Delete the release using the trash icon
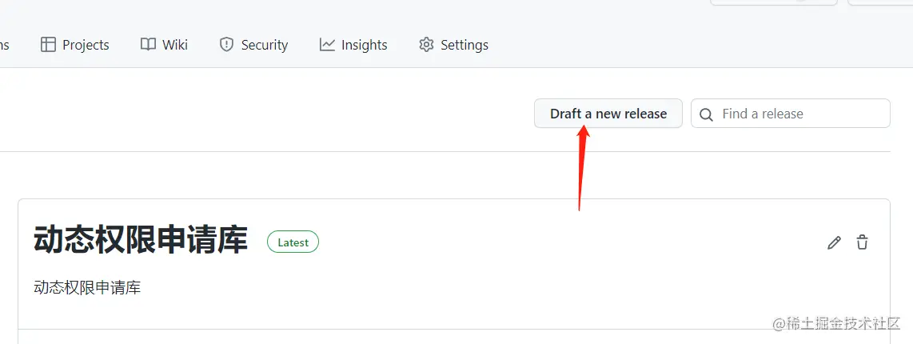 (x=862, y=242)
